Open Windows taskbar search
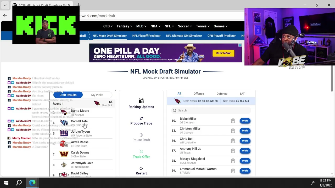This screenshot has width=335, height=188. tap(19, 183)
